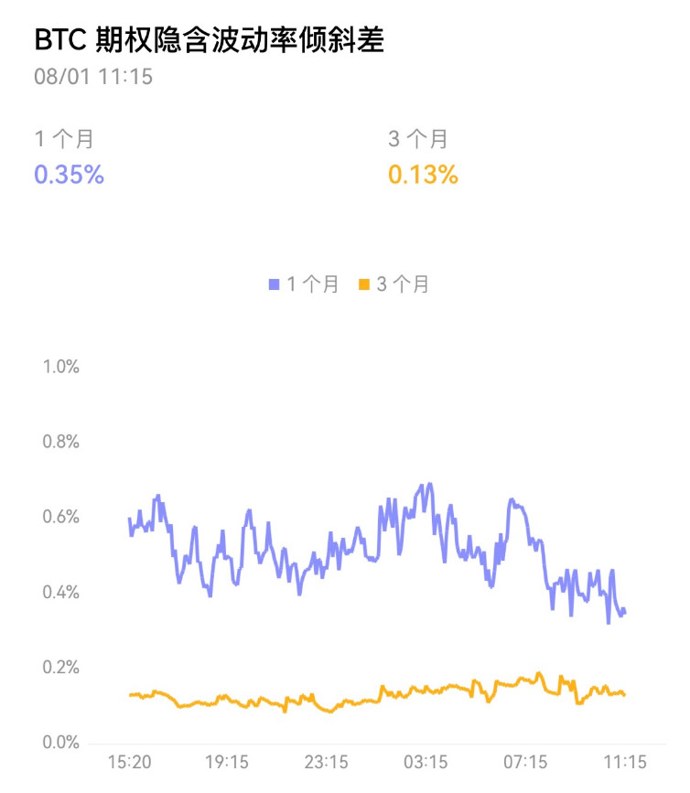Select the gray "3 个月" heading above 0.13%
This screenshot has height=793, width=690.
pyautogui.click(x=418, y=140)
